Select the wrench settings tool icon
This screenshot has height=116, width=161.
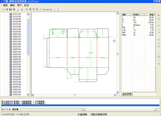58,9
